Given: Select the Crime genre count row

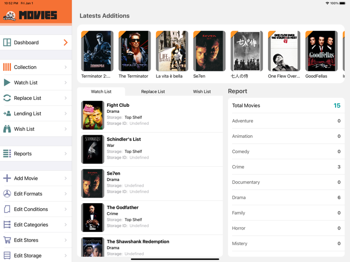Looking at the screenshot, I should 286,167.
